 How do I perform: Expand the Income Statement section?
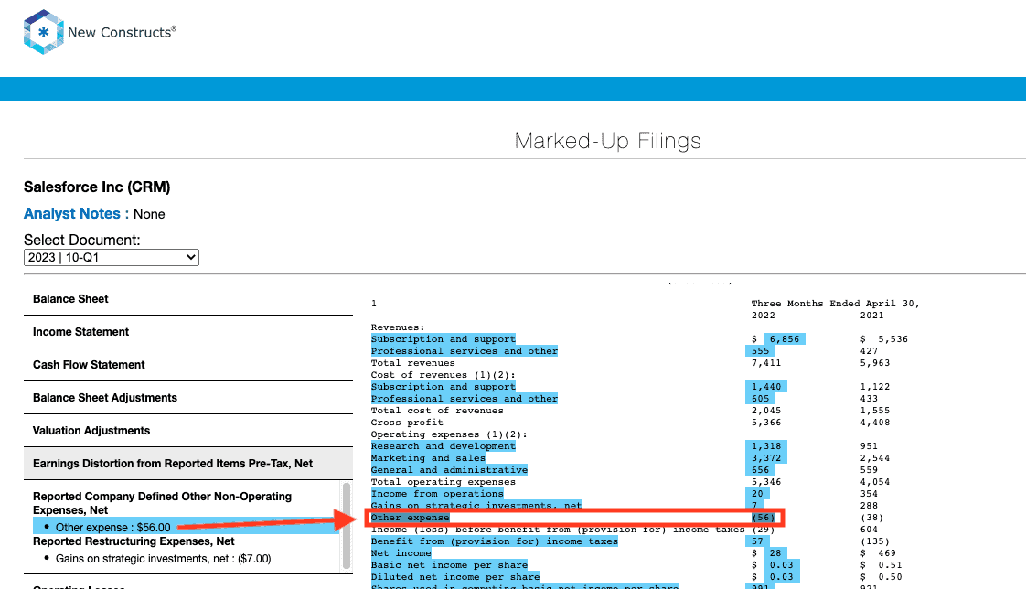tap(188, 332)
